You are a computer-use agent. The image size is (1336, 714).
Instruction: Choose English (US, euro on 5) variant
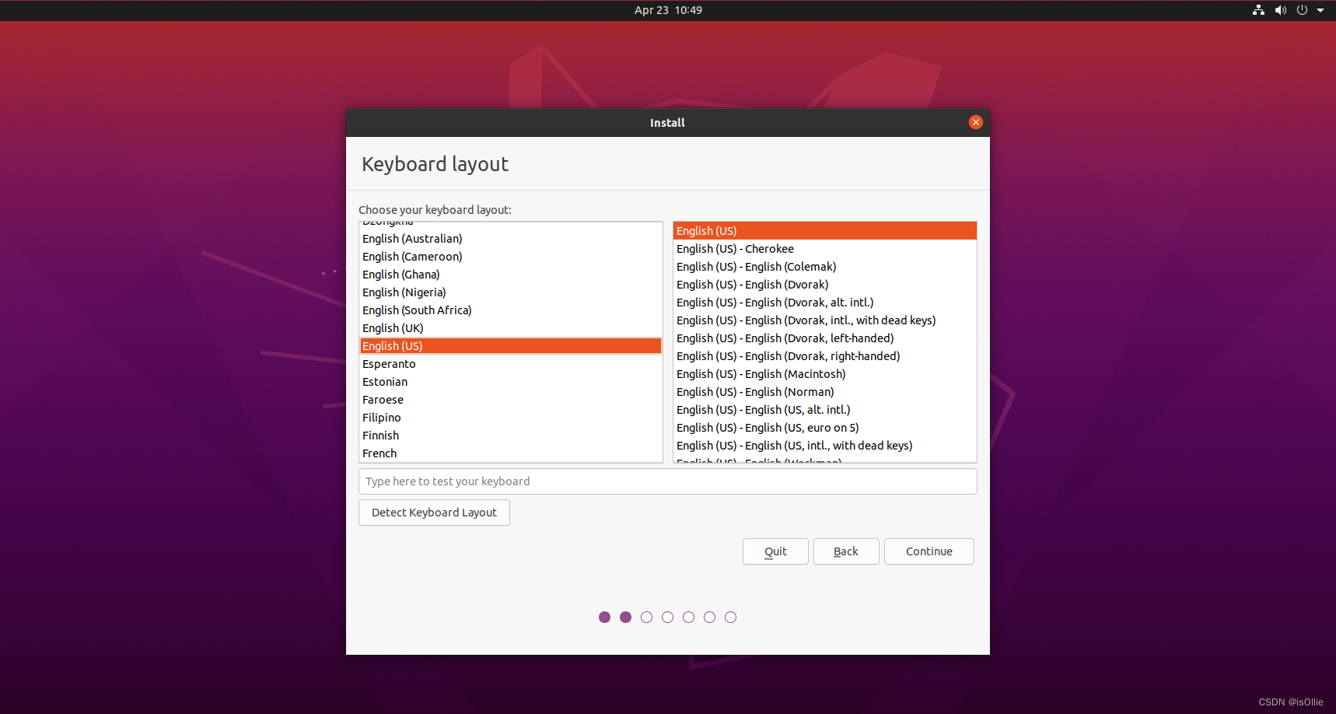coord(825,428)
